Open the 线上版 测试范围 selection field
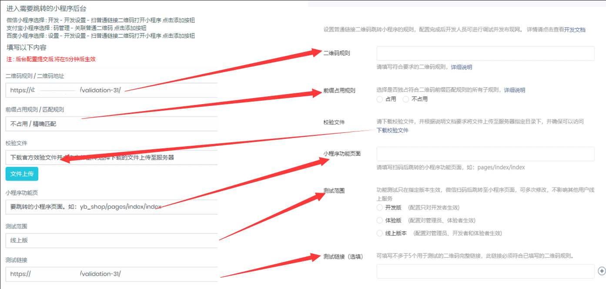 pyautogui.click(x=111, y=240)
